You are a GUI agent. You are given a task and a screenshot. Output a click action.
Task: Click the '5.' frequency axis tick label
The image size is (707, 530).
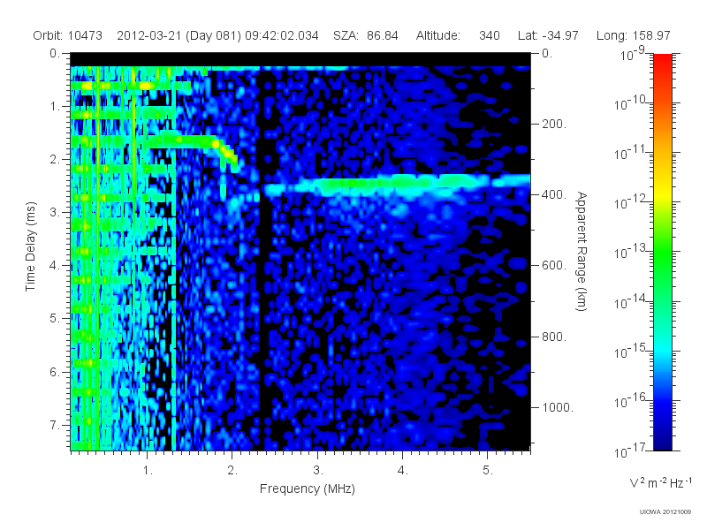488,471
